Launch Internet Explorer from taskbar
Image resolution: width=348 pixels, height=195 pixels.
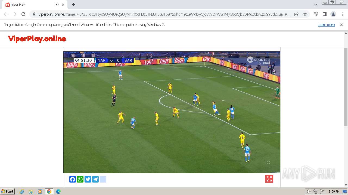point(21,191)
